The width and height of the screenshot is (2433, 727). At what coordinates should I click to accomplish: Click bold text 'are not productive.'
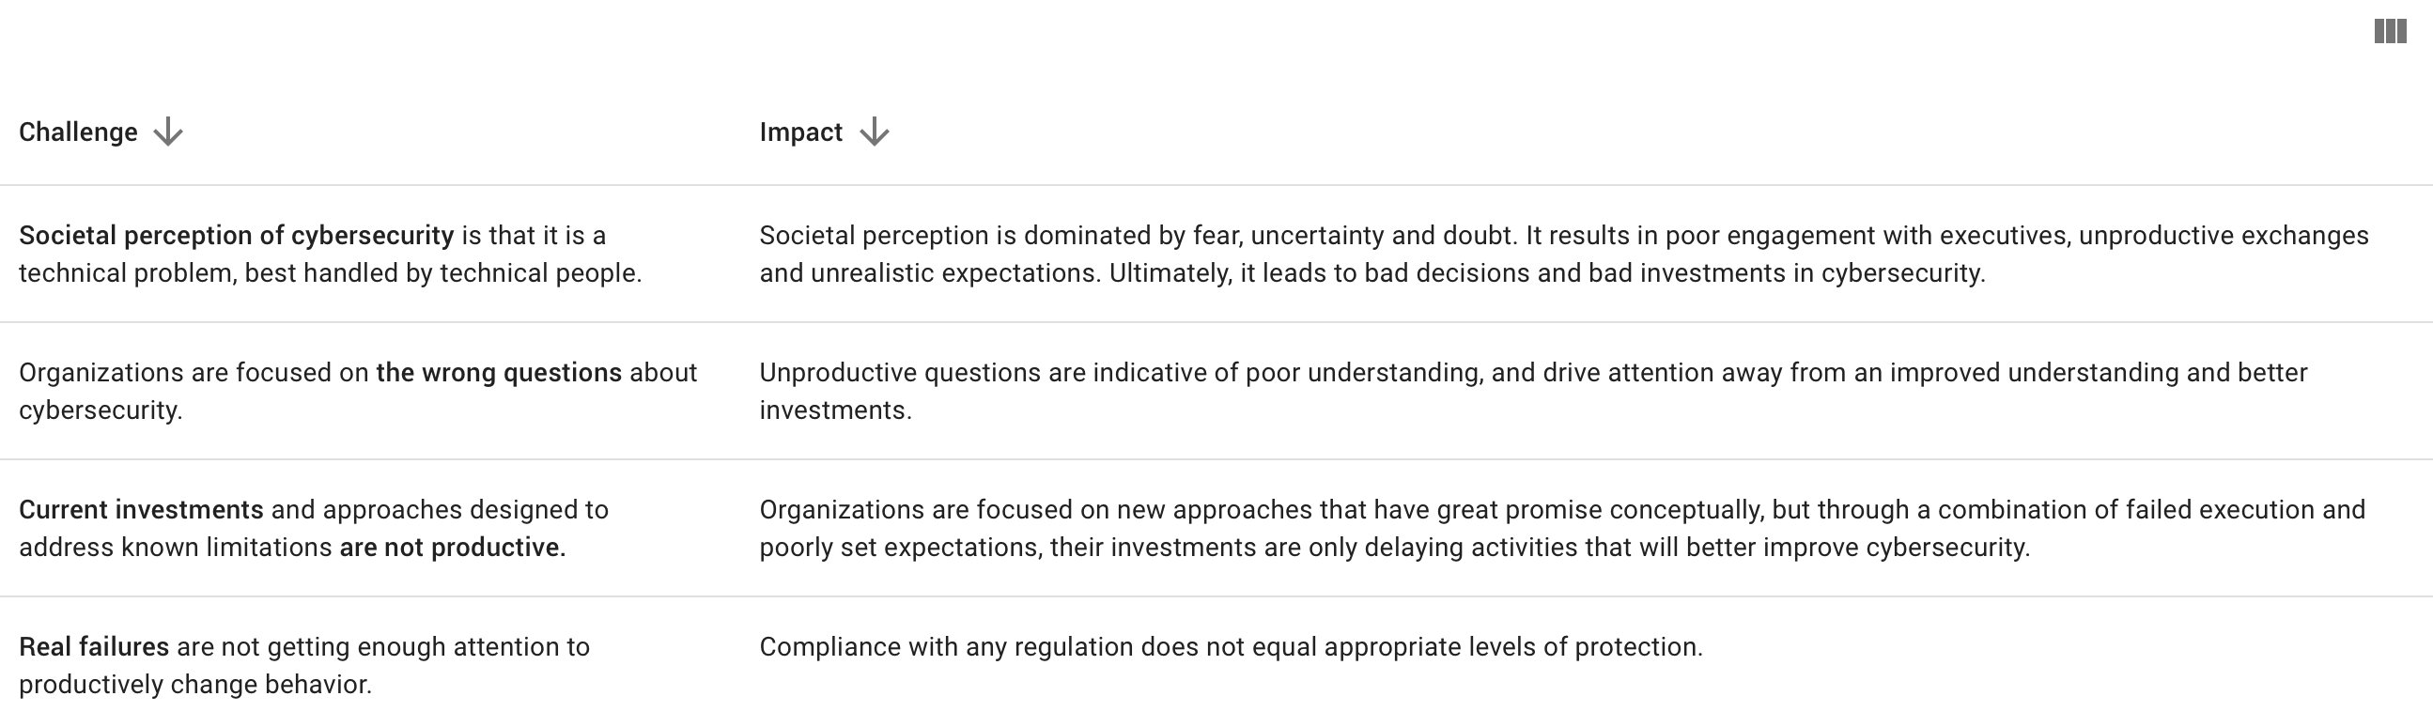[x=453, y=548]
